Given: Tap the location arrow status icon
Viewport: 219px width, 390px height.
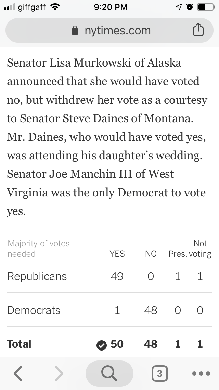Looking at the screenshot, I should point(178,7).
